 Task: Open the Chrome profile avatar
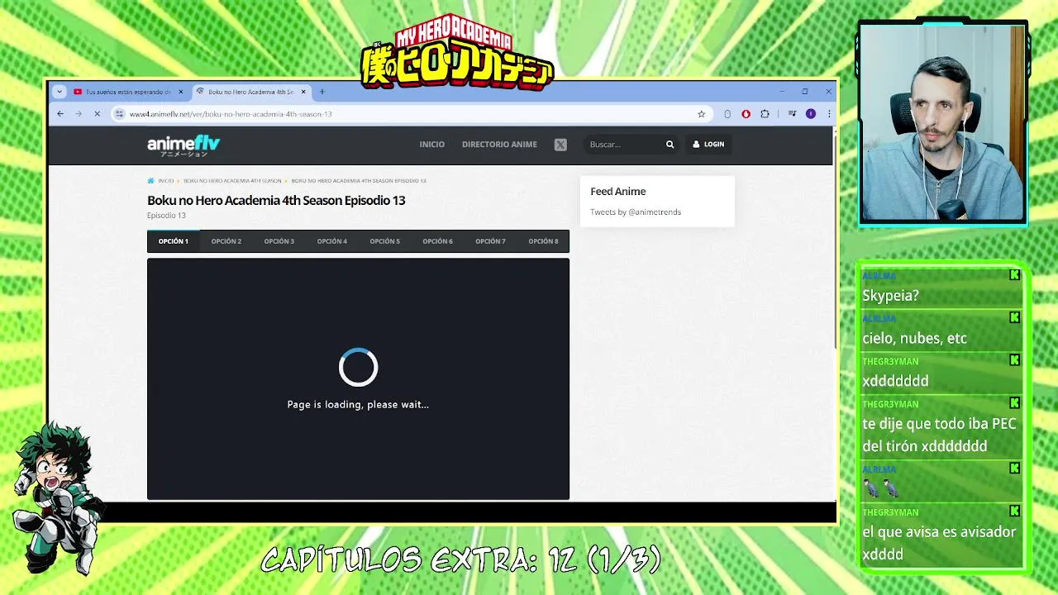(811, 114)
